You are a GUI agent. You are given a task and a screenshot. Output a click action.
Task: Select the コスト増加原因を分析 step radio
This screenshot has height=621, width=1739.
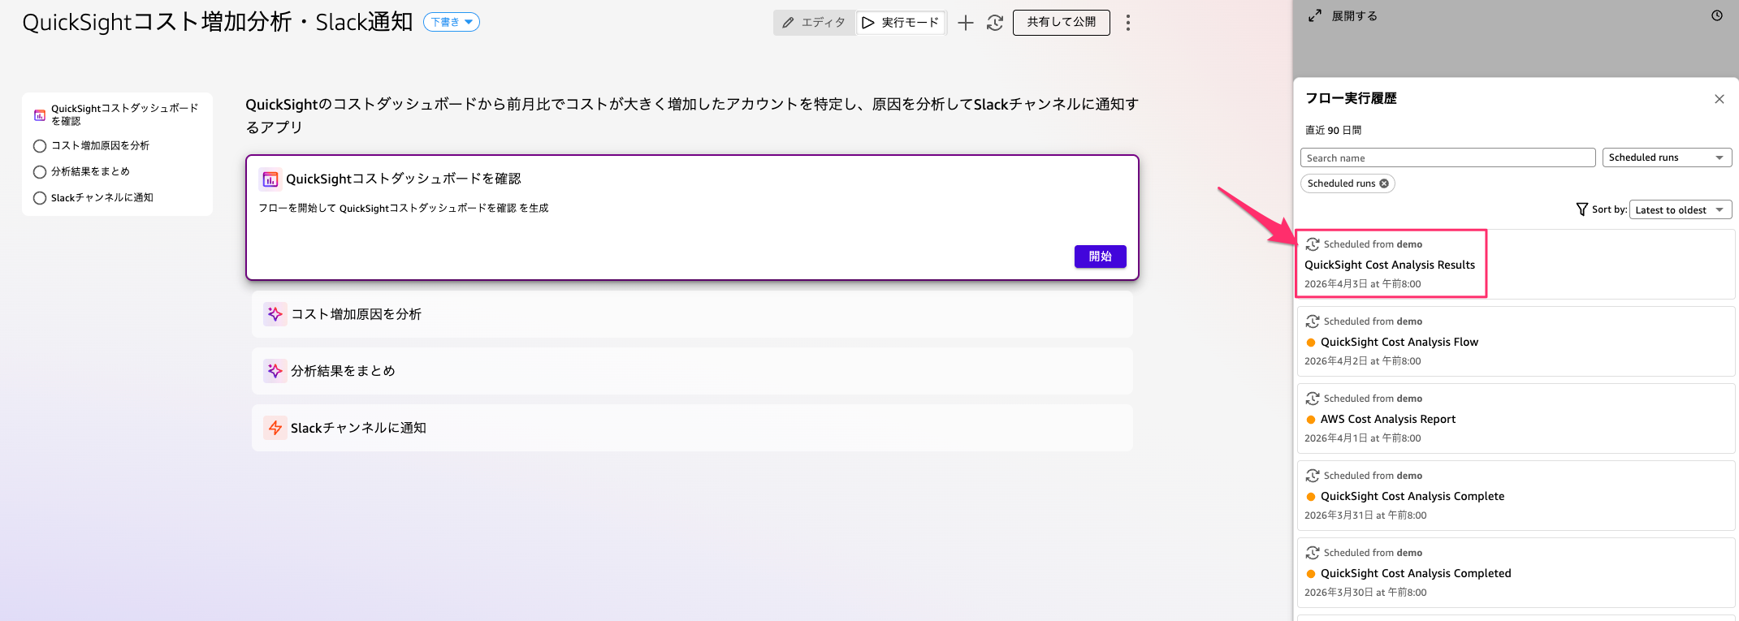pyautogui.click(x=40, y=146)
